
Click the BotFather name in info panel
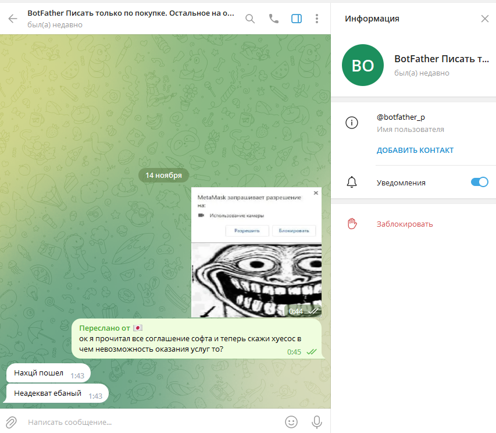pyautogui.click(x=441, y=59)
